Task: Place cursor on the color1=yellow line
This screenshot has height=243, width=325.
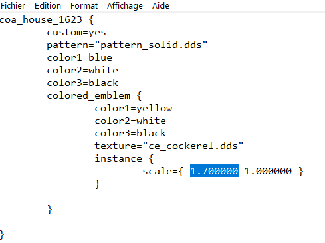Action: 134,109
